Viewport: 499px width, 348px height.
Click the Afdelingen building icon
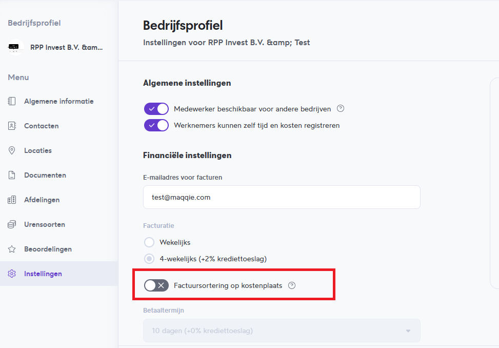[12, 200]
